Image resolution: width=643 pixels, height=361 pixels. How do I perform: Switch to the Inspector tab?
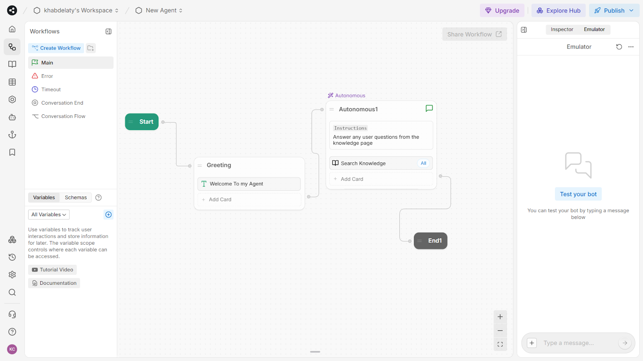[561, 29]
